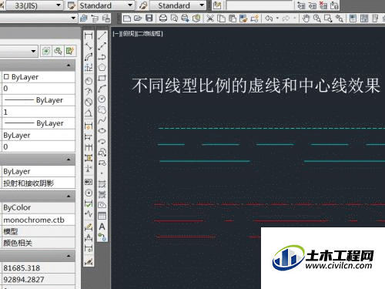Open object selection dropdown in Properties palette
Image resolution: width=385 pixels, height=289 pixels.
pyautogui.click(x=33, y=51)
